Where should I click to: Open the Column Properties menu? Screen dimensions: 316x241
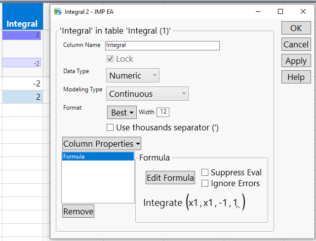click(102, 144)
